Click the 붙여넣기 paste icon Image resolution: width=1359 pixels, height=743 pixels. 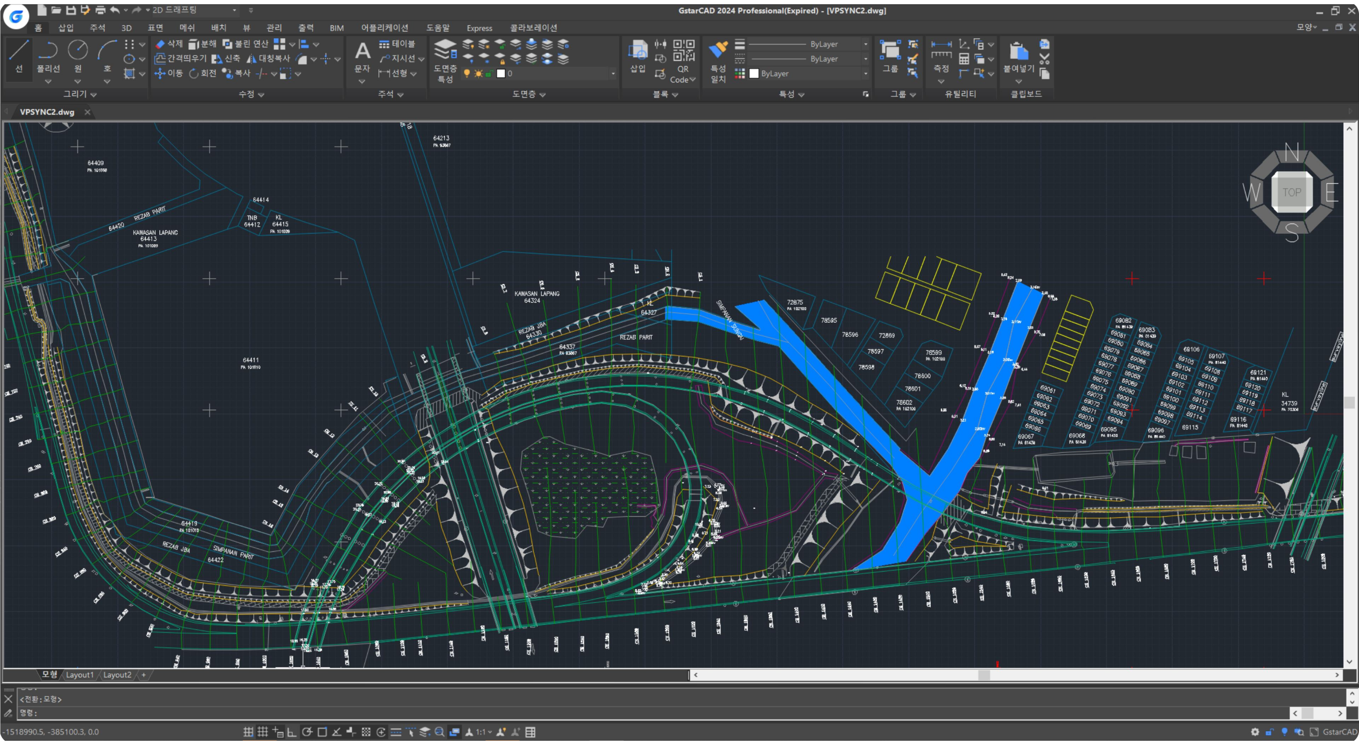(x=1018, y=56)
